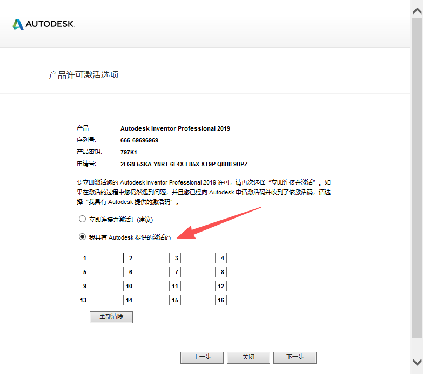
Task: Proceed with 下一步 button
Action: click(294, 357)
